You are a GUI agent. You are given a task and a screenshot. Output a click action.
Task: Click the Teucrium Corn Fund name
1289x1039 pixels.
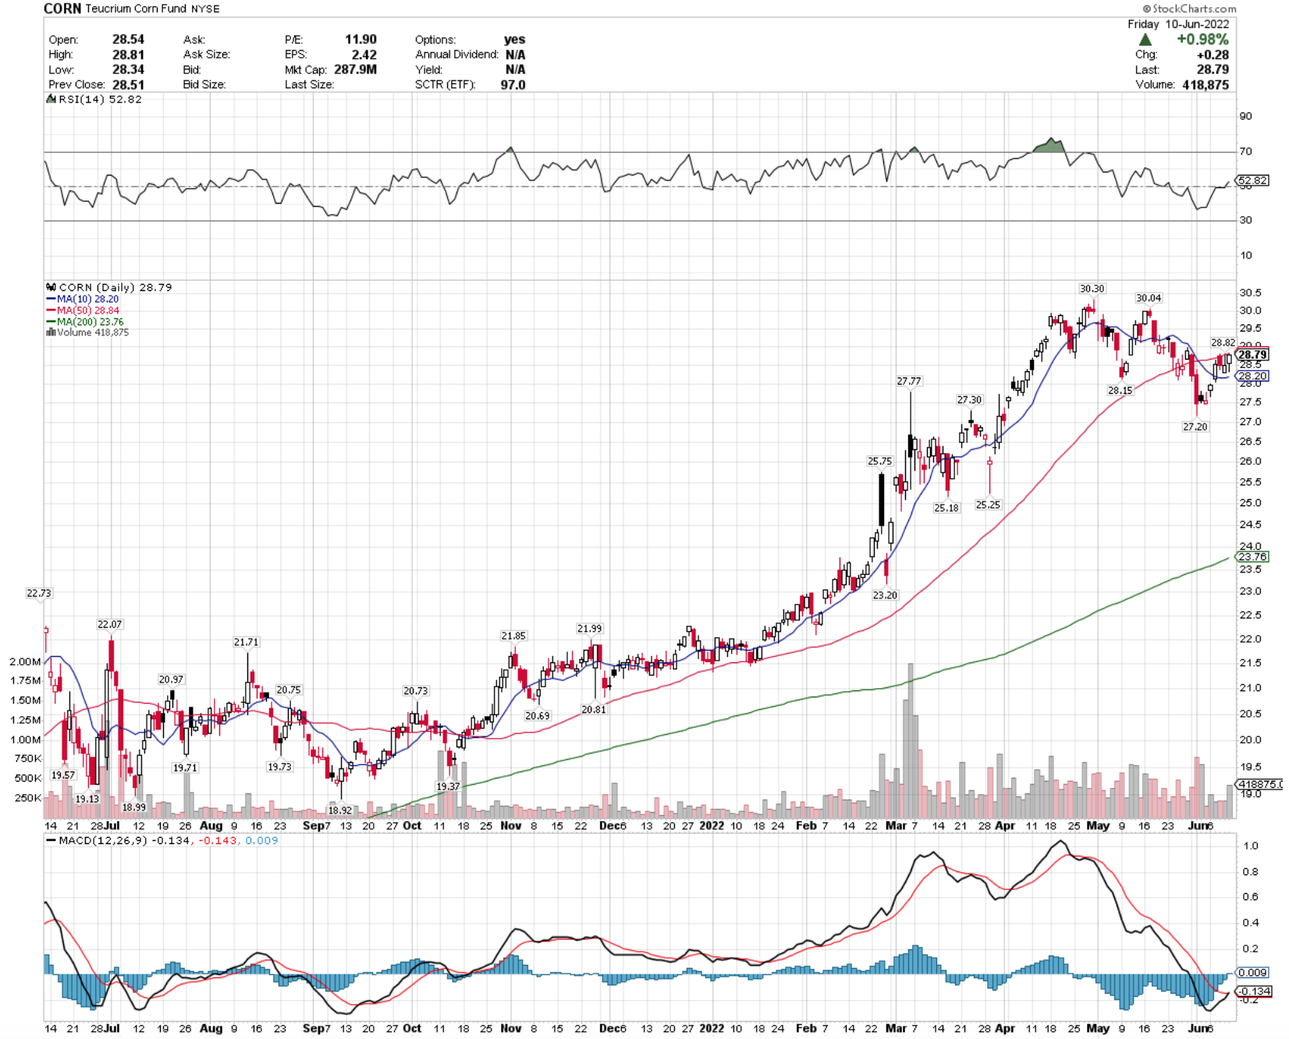click(x=136, y=9)
